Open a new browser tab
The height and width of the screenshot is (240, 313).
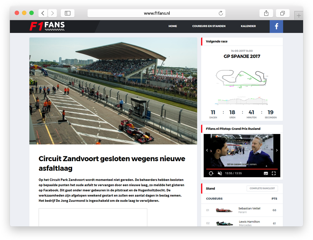(299, 15)
